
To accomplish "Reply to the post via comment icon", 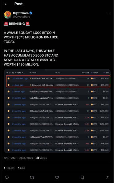I will [7, 177].
